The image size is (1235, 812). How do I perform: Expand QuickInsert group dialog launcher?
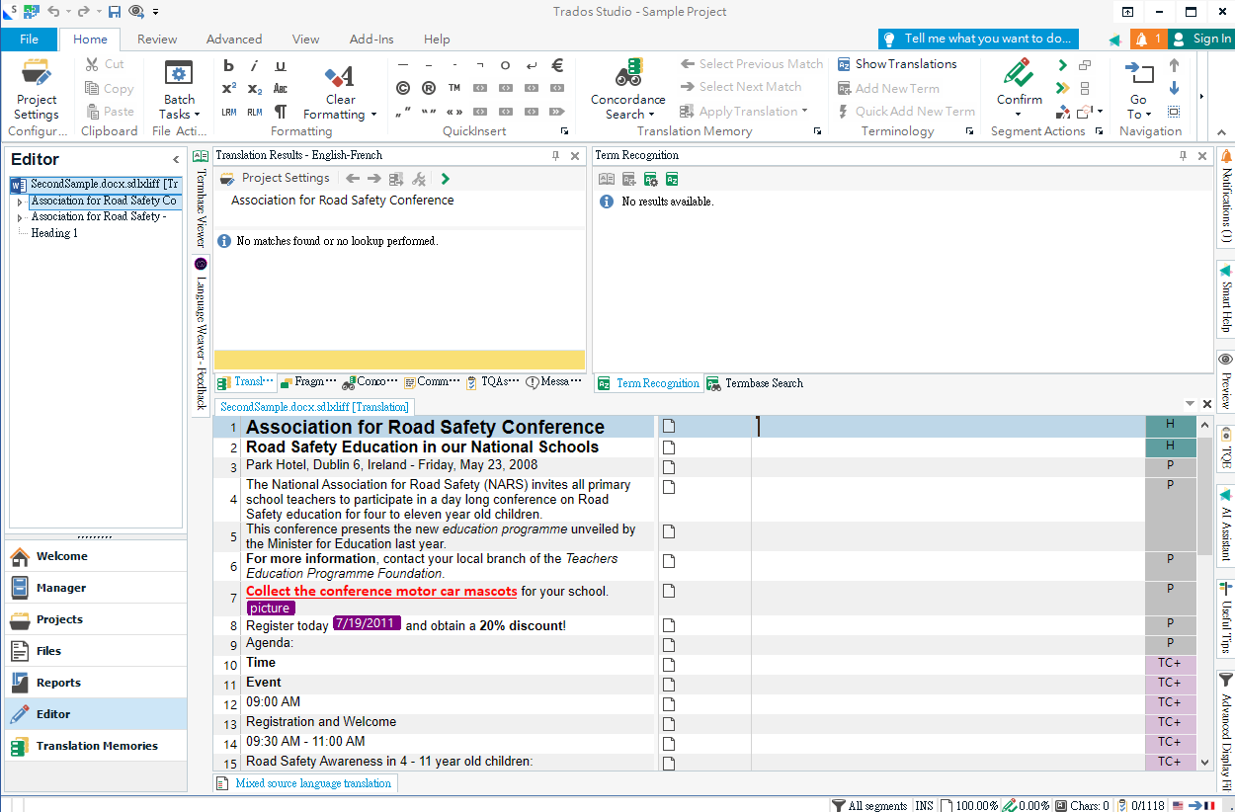(x=565, y=131)
